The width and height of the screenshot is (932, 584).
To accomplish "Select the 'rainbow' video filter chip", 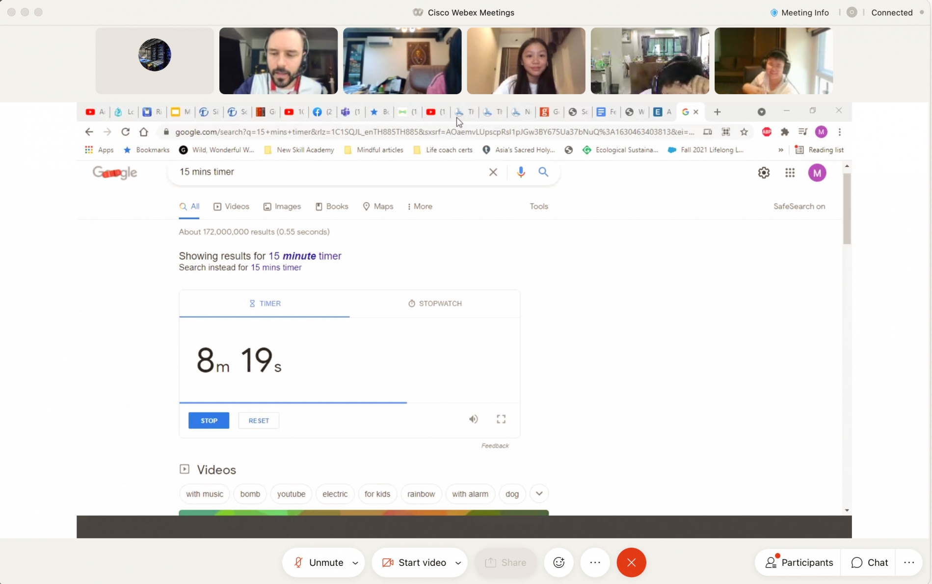I will pyautogui.click(x=421, y=494).
